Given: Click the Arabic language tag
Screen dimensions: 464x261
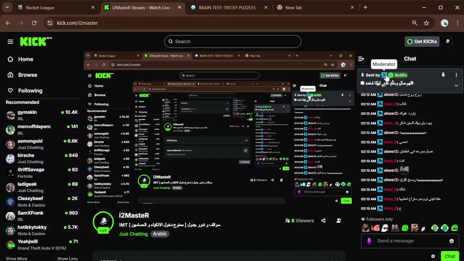Looking at the screenshot, I should coord(160,234).
